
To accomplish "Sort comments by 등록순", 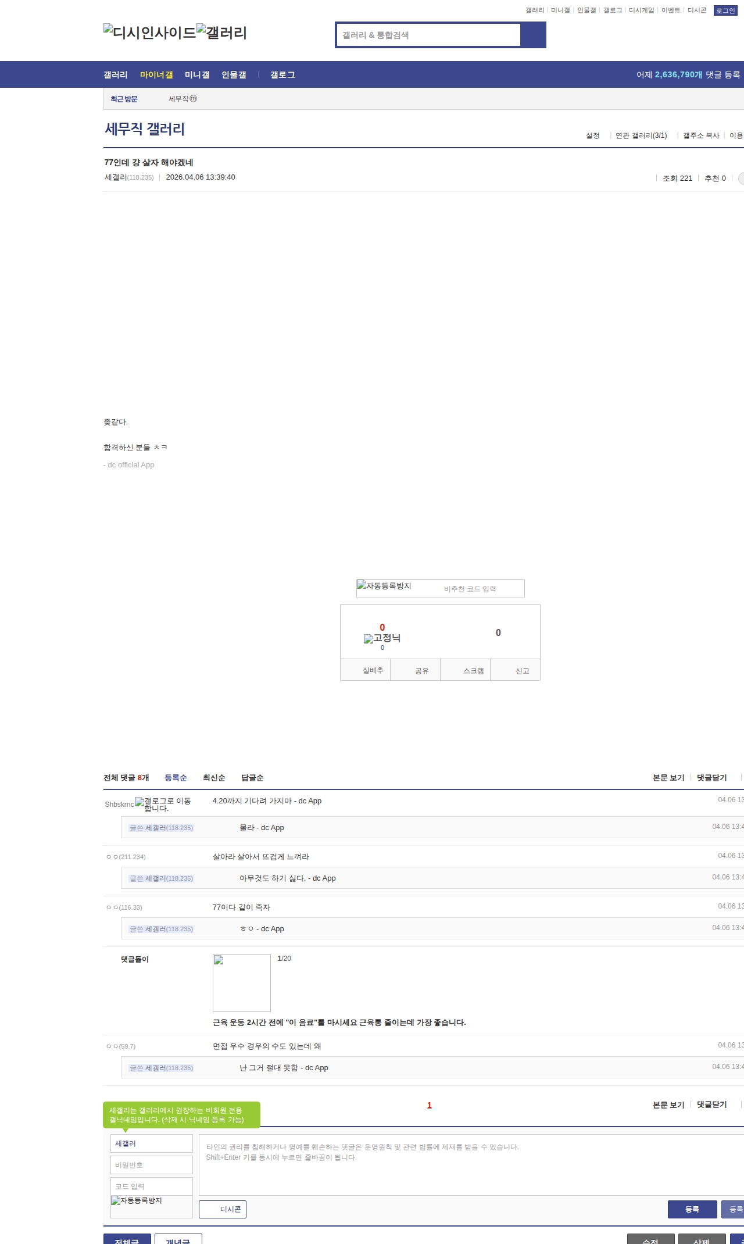I will point(176,778).
